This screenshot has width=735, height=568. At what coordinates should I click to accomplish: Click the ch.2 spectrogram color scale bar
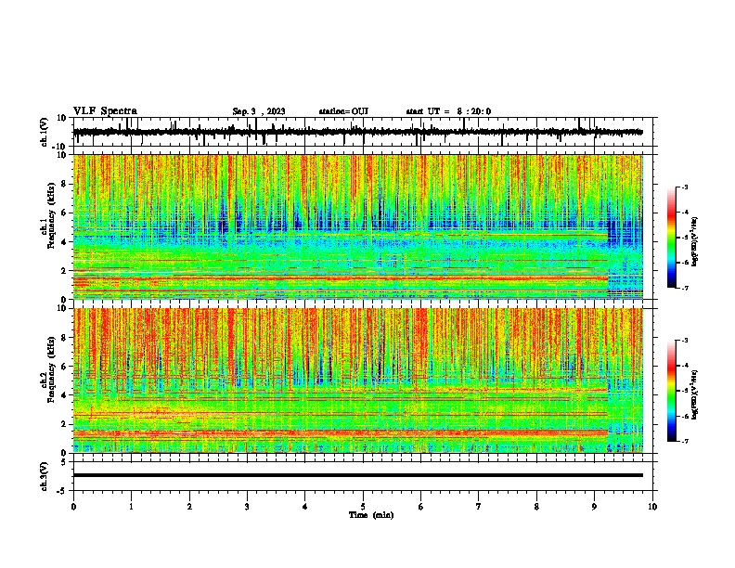(672, 391)
